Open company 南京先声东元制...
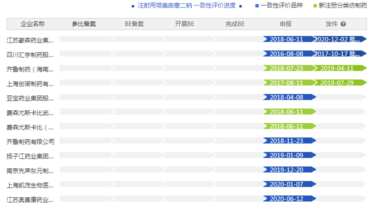This screenshot has height=206, width=374. (30, 171)
